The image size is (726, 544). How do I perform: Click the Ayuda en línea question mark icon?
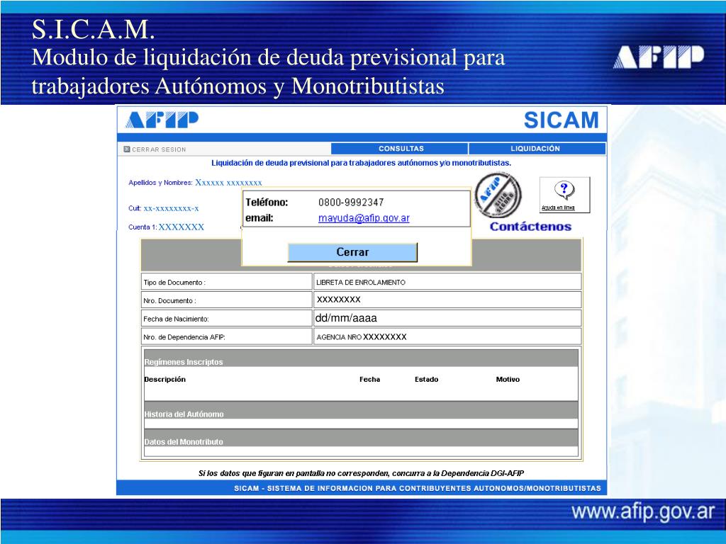click(564, 195)
